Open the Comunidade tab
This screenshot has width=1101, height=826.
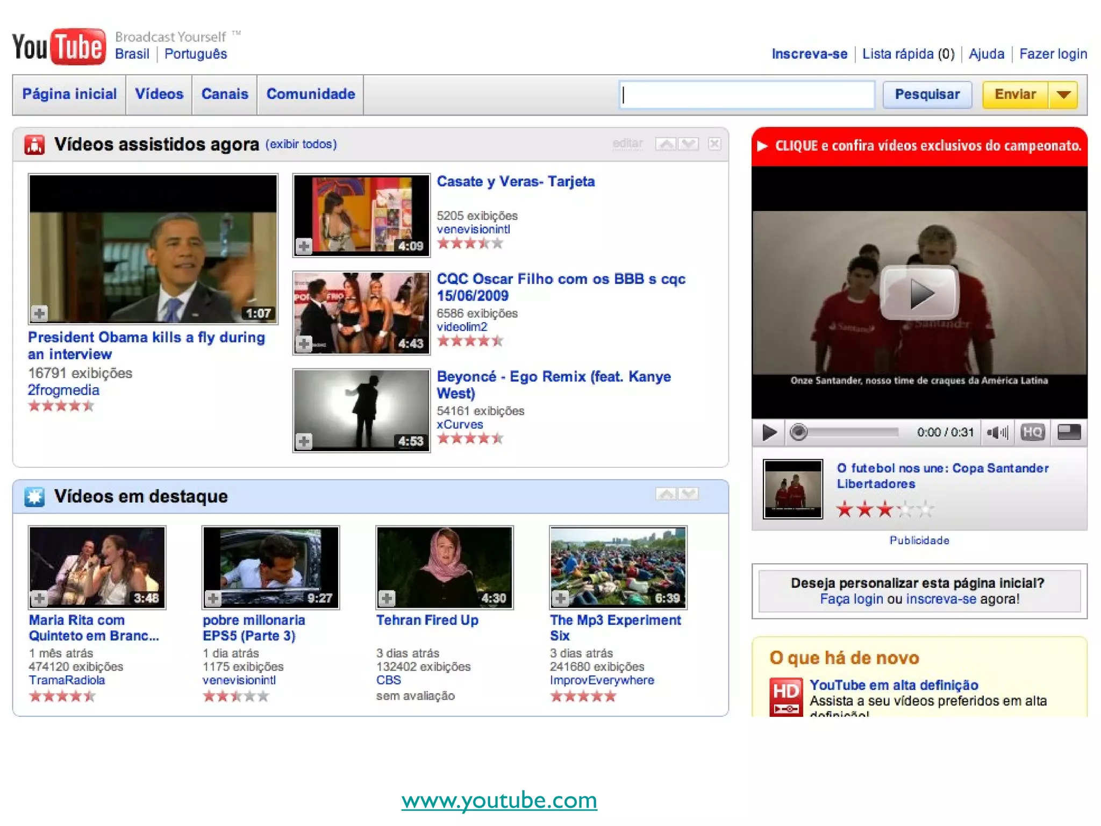coord(311,95)
